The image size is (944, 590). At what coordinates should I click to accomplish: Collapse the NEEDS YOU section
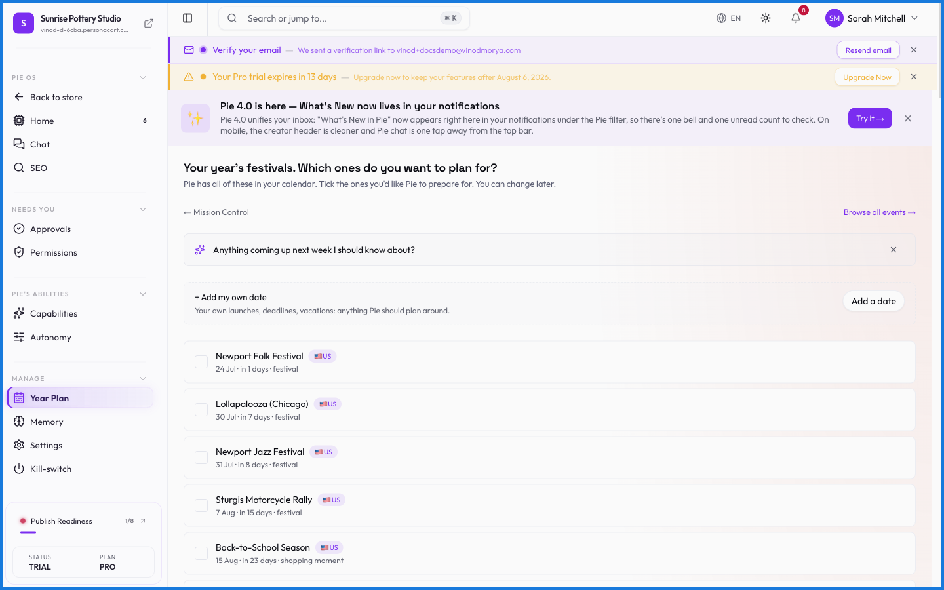(143, 209)
